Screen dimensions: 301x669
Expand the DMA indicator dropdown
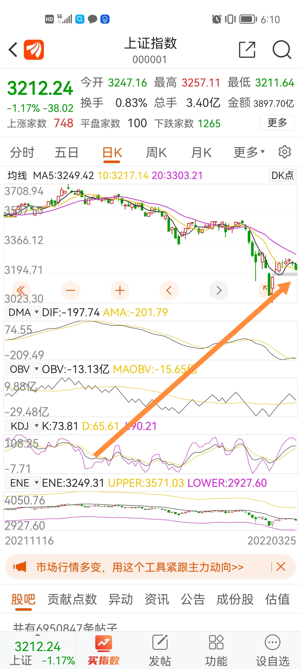[23, 312]
